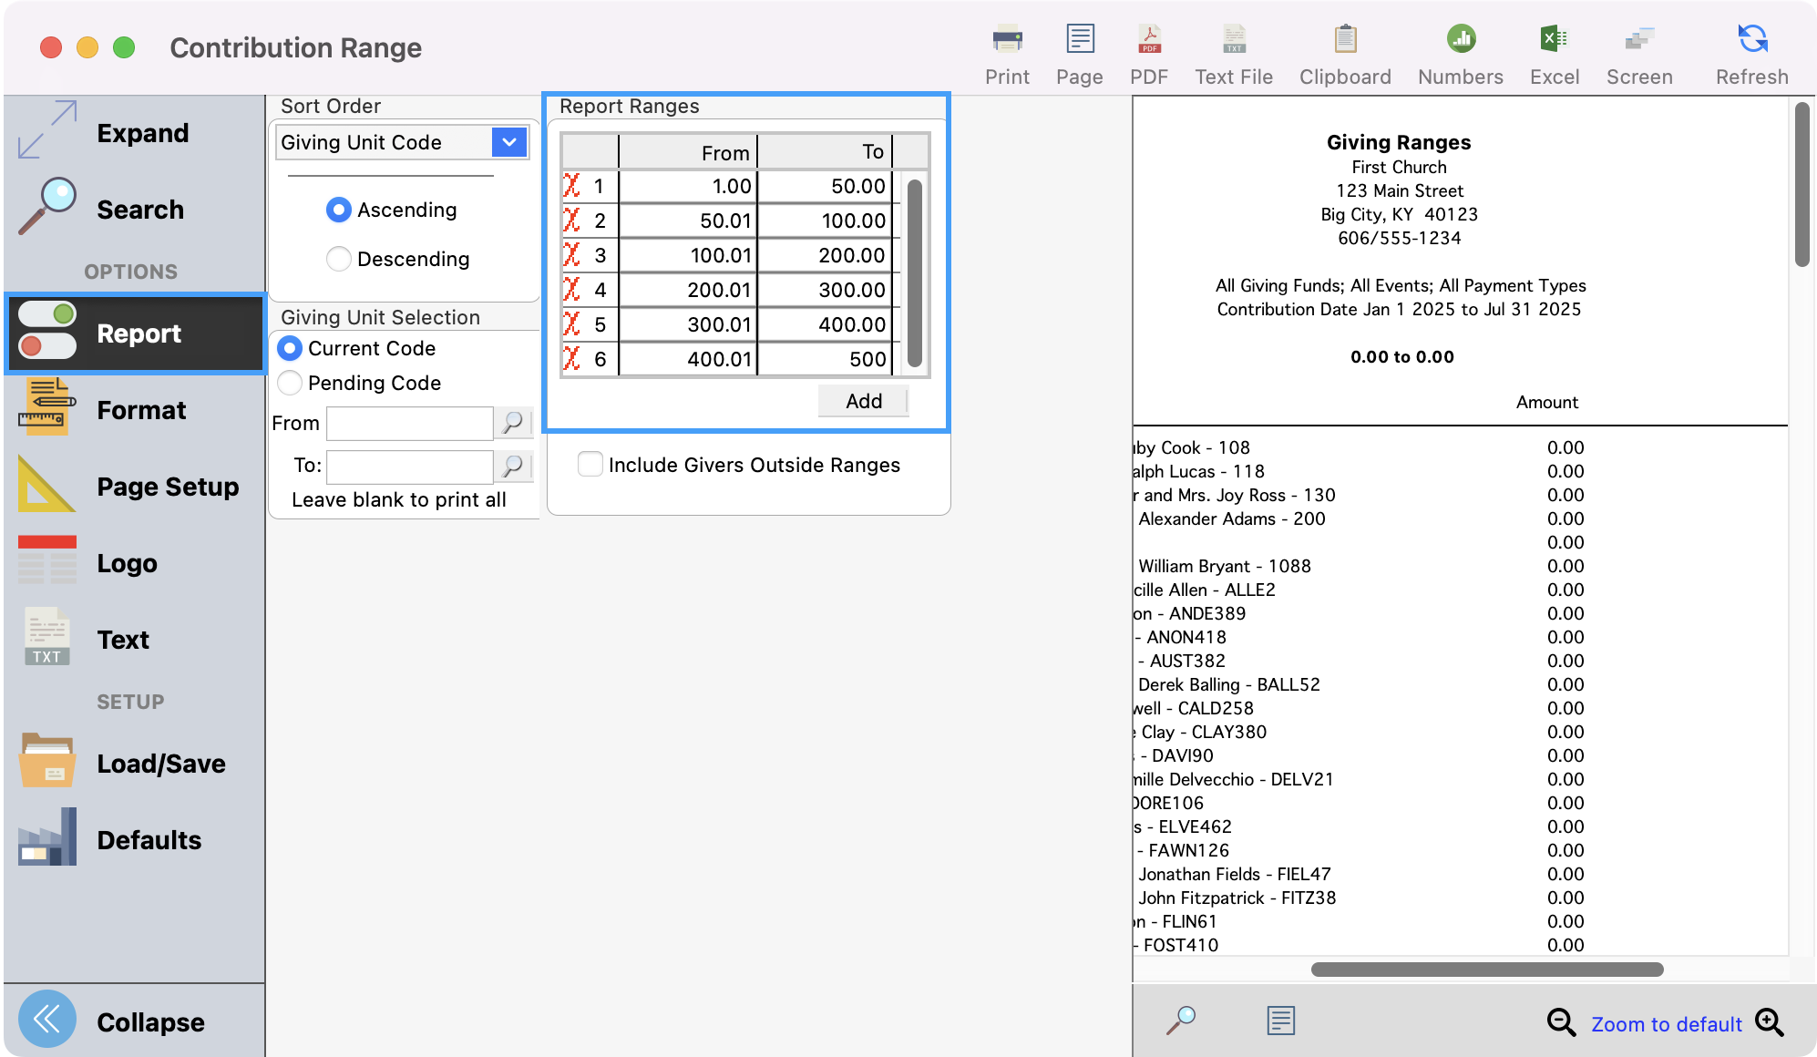Switch to the Format section
Viewport: 1817px width, 1057px height.
click(x=141, y=410)
